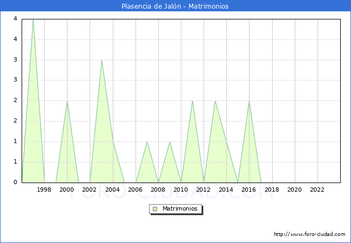The height and width of the screenshot is (243, 351).
Task: Click the 2012 x-axis label
Action: (203, 190)
